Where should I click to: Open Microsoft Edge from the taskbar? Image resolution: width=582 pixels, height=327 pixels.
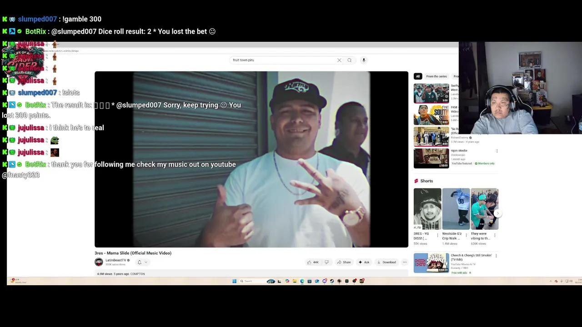point(302,281)
